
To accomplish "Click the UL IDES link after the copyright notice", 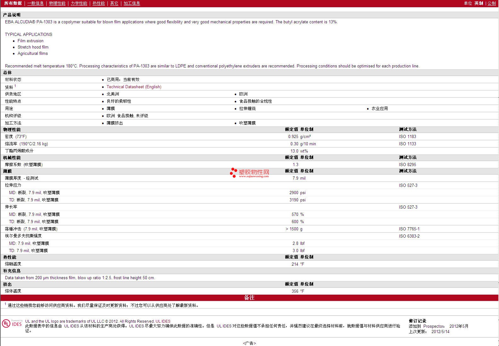I will (163, 321).
